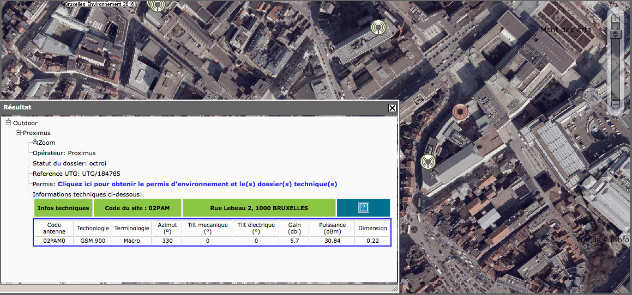
Task: Close the Résultat panel
Action: pyautogui.click(x=392, y=108)
